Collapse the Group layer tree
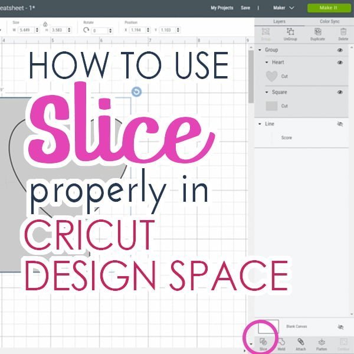The image size is (354, 354). [x=260, y=50]
